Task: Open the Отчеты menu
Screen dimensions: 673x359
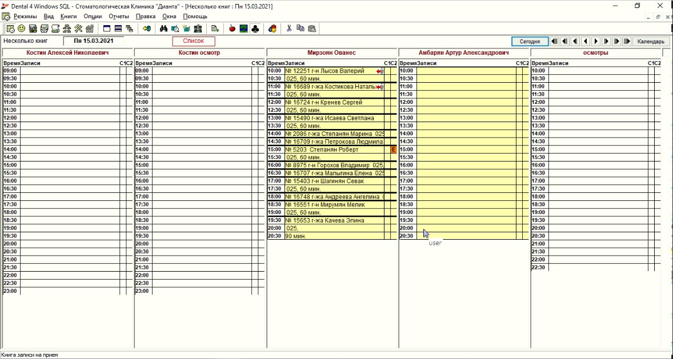Action: pyautogui.click(x=118, y=17)
